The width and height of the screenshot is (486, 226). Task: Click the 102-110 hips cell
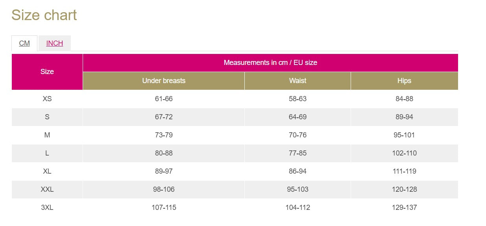[404, 153]
